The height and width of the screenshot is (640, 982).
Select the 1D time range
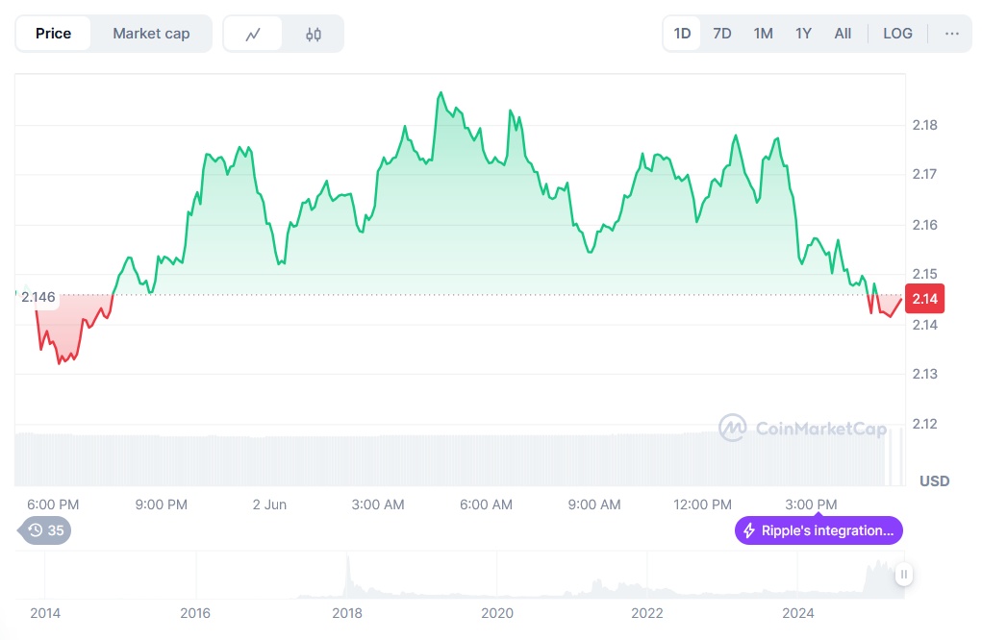682,34
